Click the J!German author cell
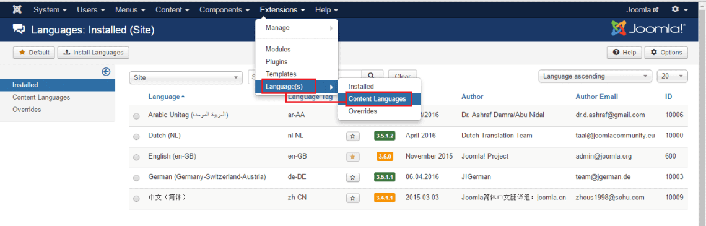The image size is (706, 226). pos(477,177)
